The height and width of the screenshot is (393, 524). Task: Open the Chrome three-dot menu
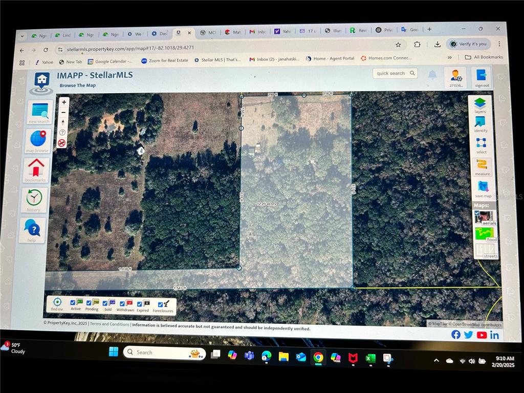pyautogui.click(x=499, y=44)
